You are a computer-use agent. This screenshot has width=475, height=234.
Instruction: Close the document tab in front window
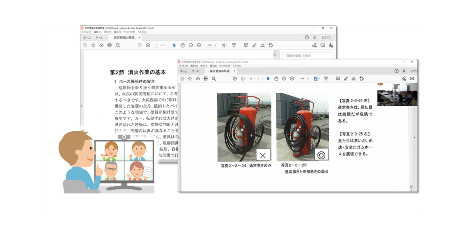coord(234,71)
